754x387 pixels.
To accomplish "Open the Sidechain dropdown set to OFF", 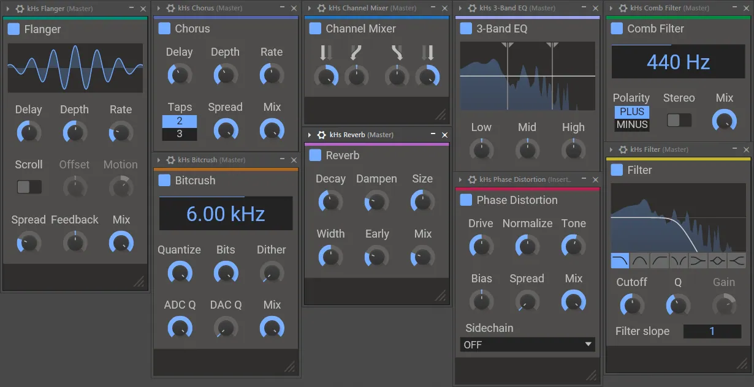I will tap(527, 345).
